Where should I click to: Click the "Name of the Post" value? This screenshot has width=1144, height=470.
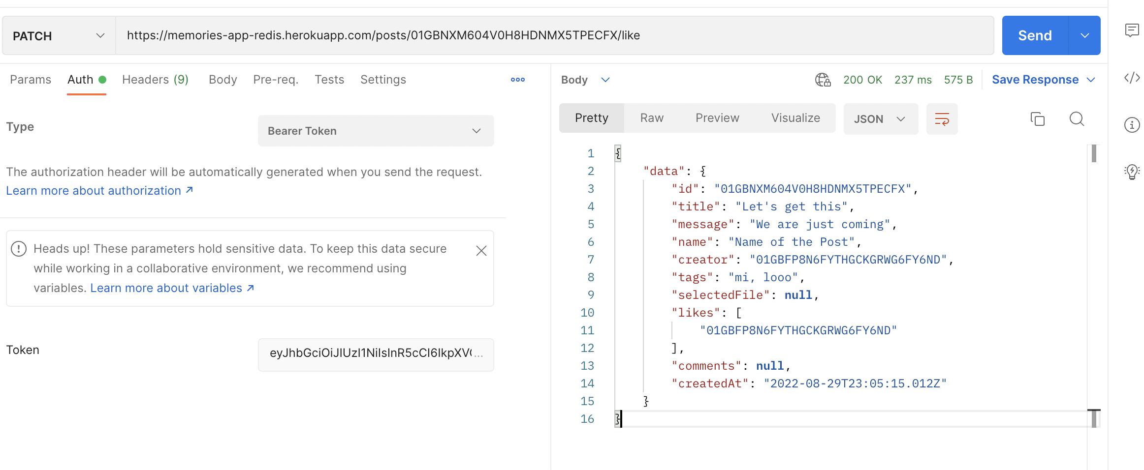792,242
